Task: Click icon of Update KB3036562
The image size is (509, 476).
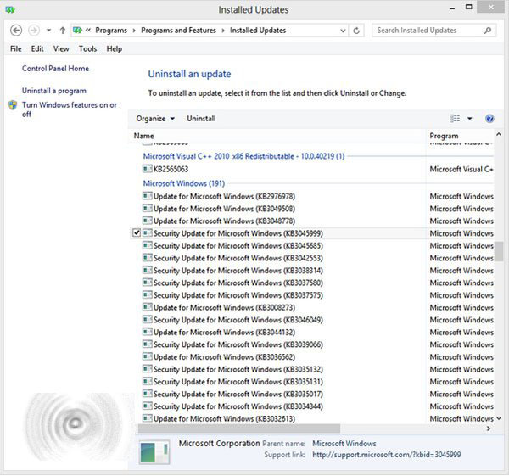Action: click(x=148, y=356)
